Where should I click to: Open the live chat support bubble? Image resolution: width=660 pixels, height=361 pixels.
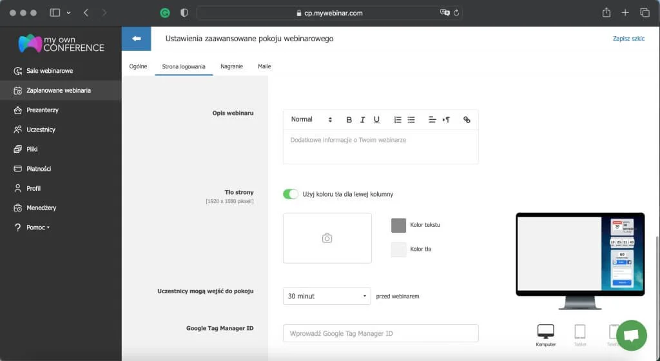point(631,335)
